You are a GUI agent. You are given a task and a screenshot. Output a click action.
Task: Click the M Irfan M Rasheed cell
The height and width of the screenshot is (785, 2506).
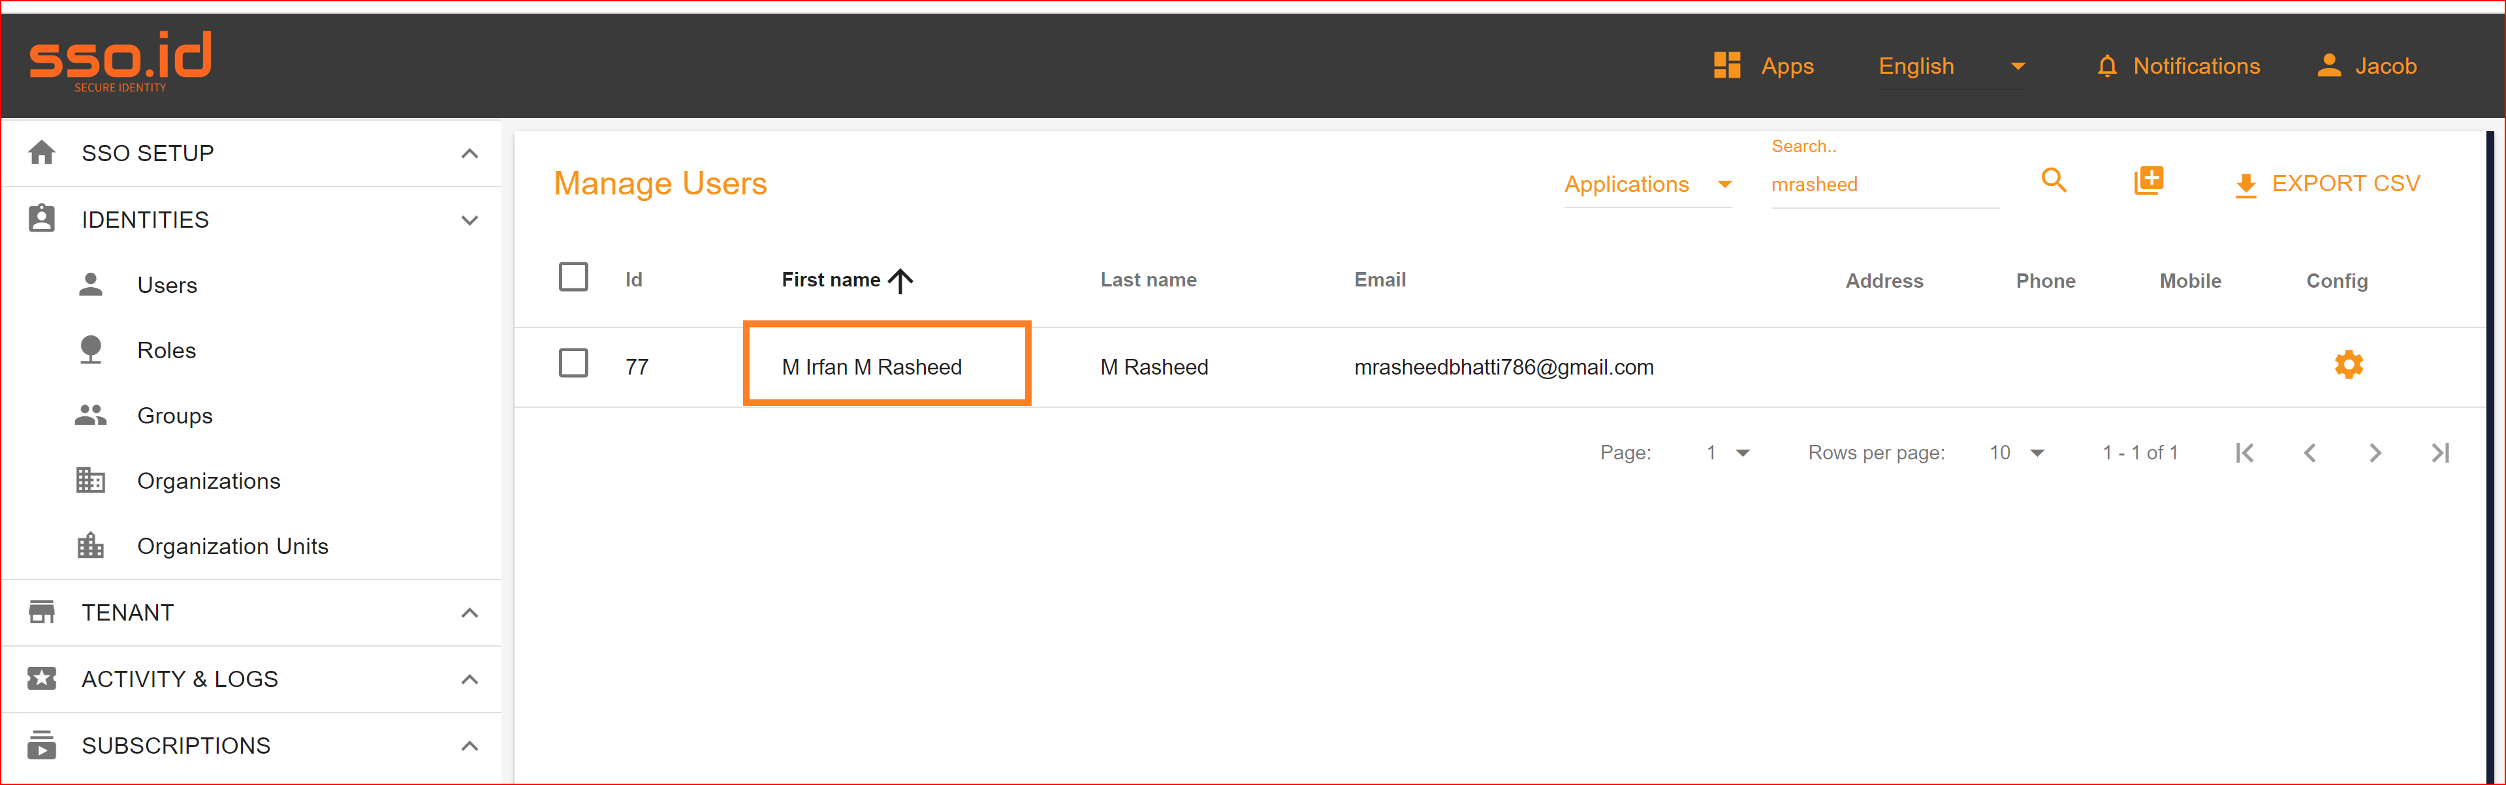(x=872, y=367)
